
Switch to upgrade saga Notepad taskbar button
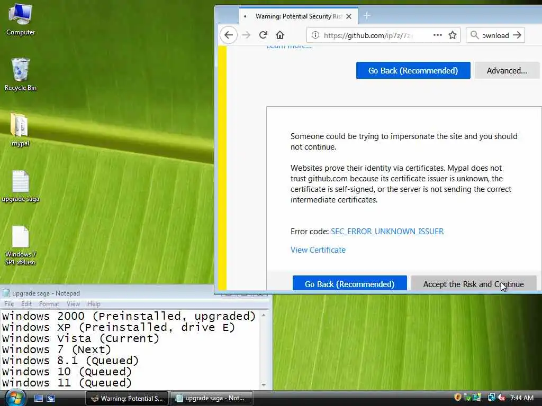tap(211, 398)
